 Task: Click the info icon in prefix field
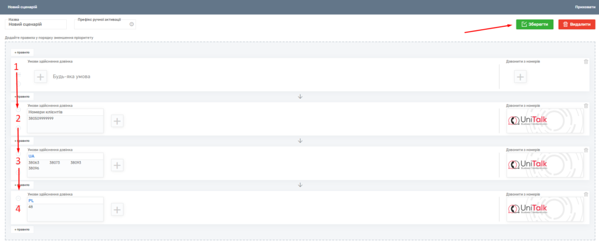[x=132, y=25]
